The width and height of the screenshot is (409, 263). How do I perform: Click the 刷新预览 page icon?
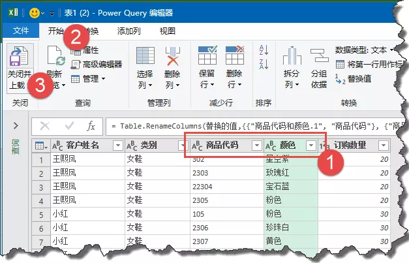[x=56, y=55]
